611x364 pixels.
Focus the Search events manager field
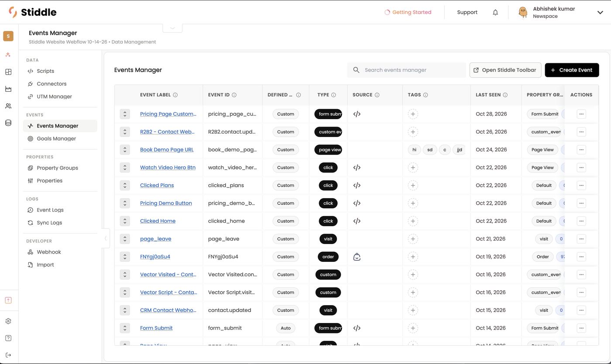407,70
